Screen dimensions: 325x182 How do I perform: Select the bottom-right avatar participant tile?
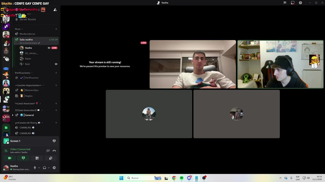pyautogui.click(x=237, y=114)
